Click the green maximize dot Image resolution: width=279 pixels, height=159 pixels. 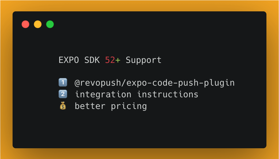(50, 24)
